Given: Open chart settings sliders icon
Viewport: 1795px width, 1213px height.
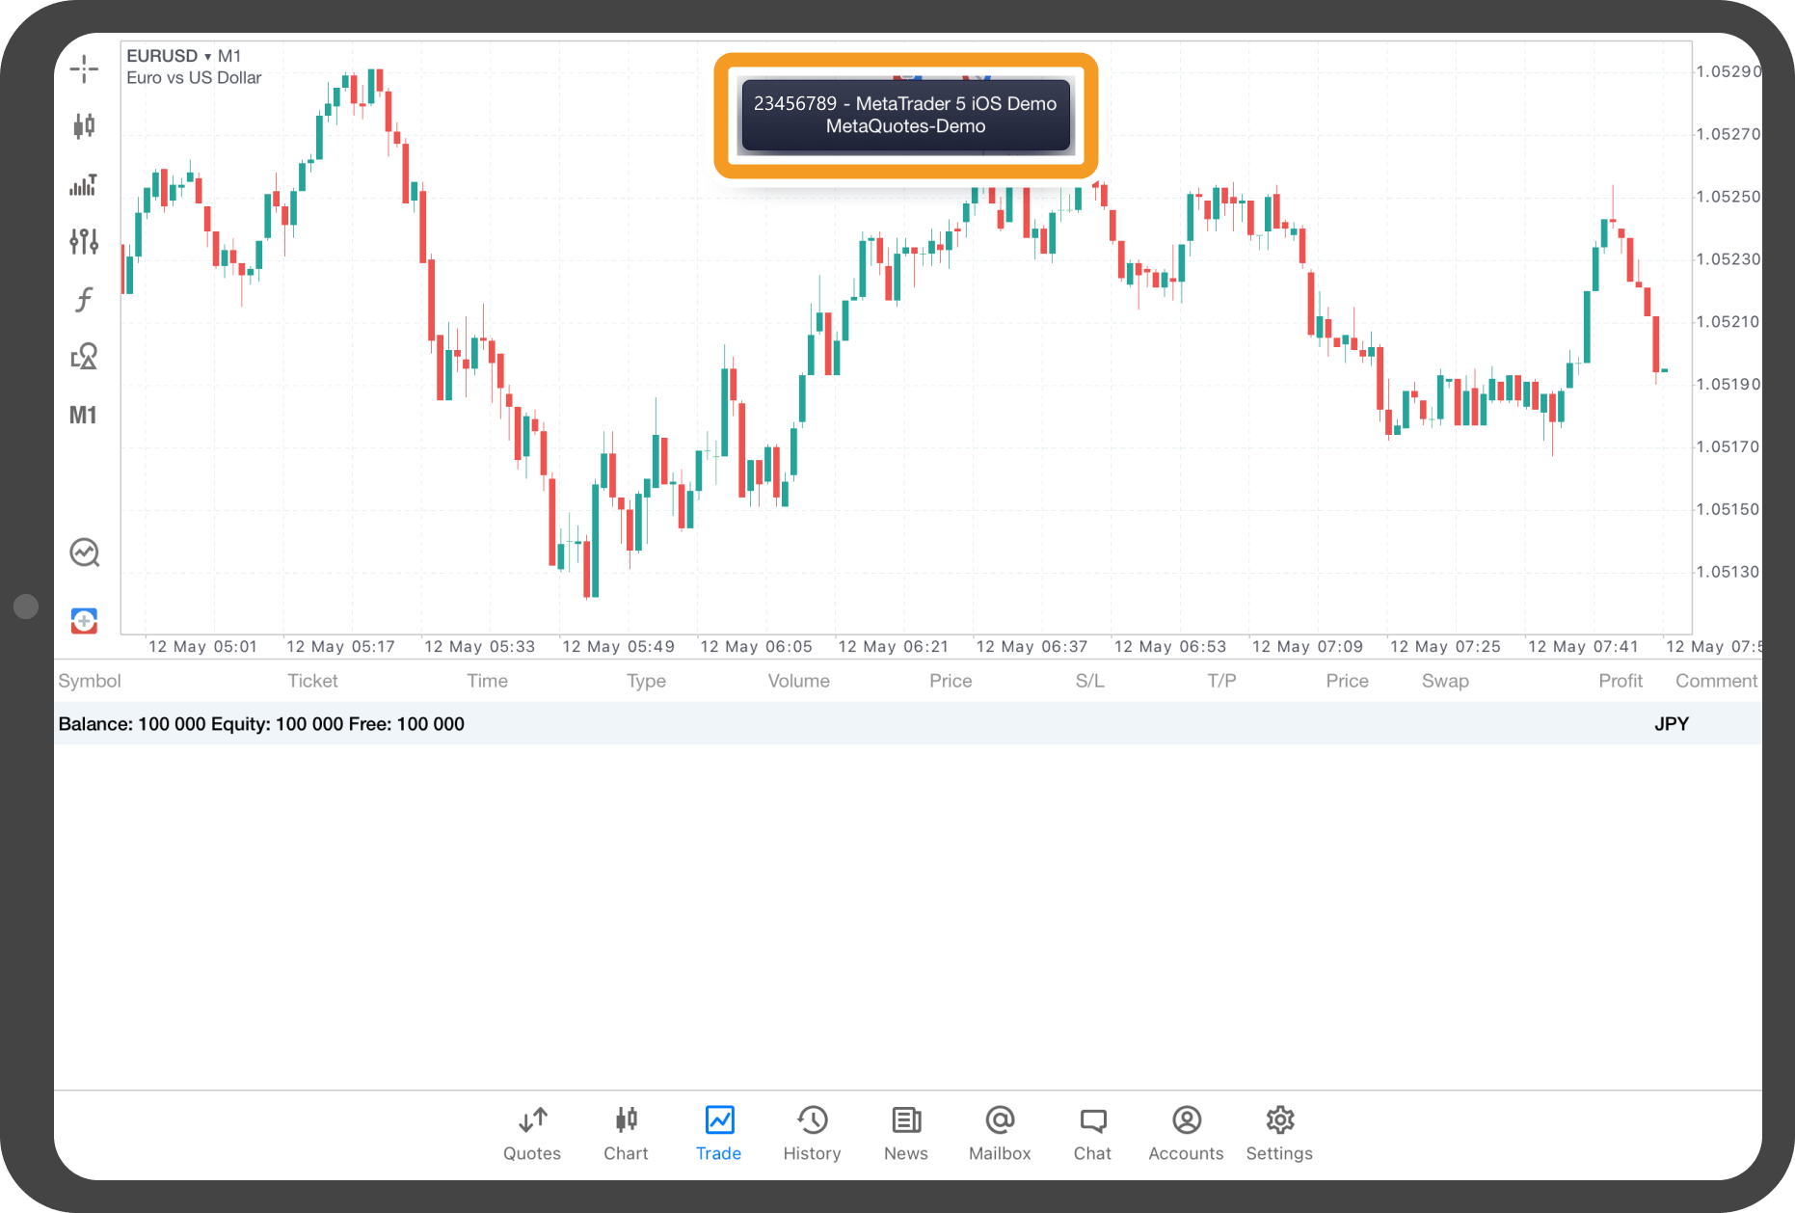Looking at the screenshot, I should 84,241.
